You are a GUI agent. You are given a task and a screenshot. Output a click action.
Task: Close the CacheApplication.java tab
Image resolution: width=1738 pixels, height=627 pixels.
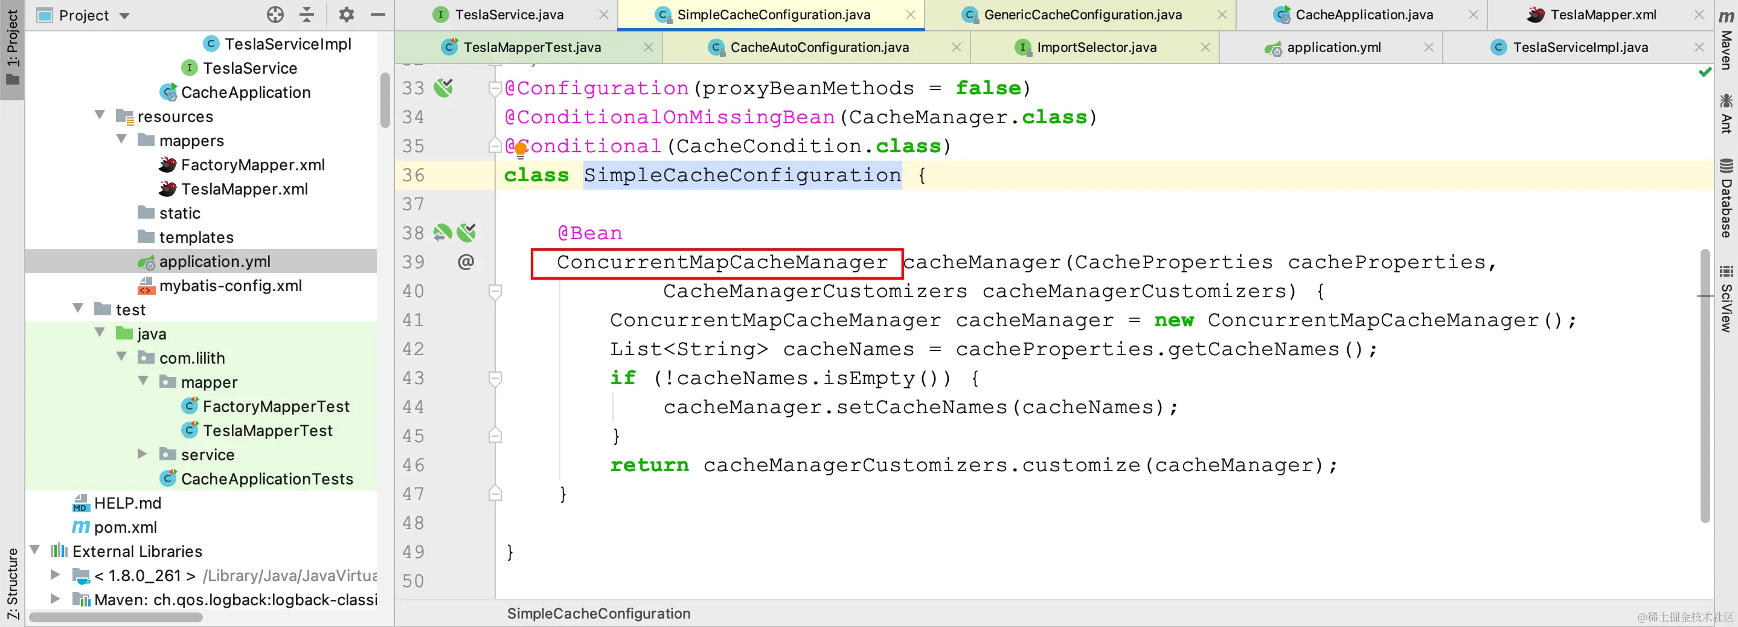(1473, 15)
